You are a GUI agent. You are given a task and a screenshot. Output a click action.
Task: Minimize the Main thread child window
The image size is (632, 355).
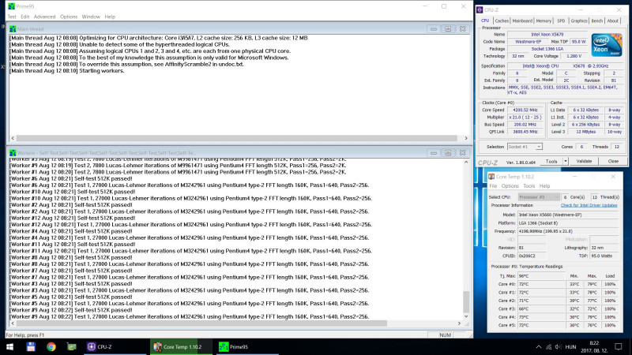433,29
